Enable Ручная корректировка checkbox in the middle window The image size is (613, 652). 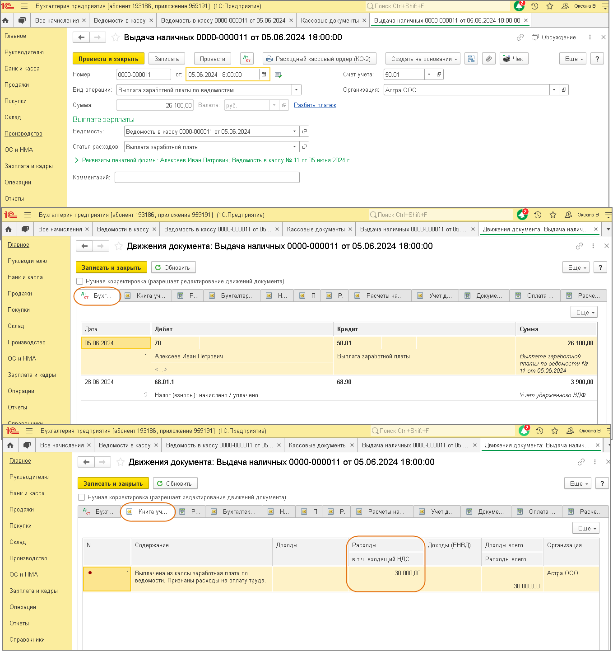[x=80, y=281]
